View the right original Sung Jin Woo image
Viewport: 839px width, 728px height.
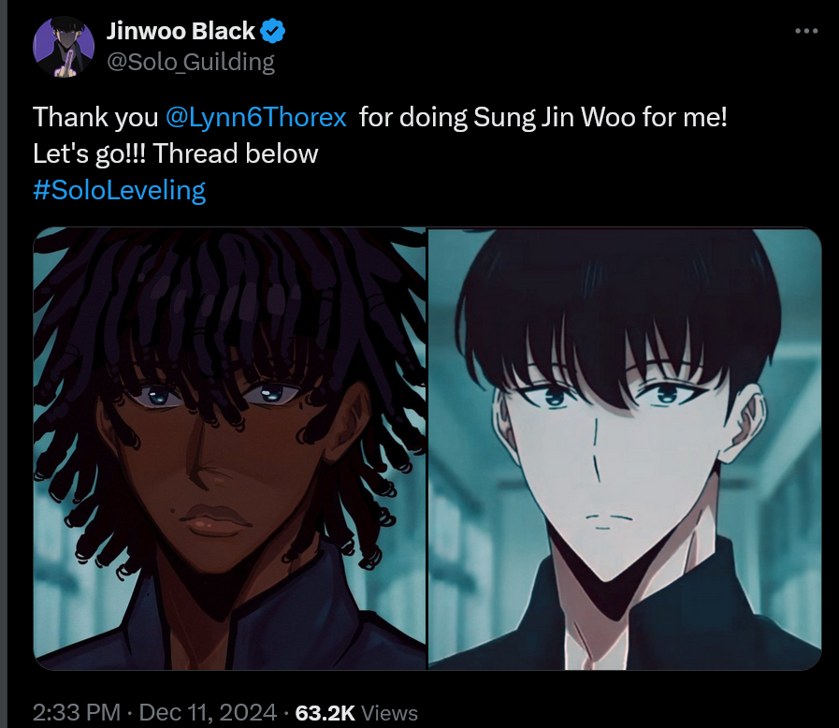625,448
